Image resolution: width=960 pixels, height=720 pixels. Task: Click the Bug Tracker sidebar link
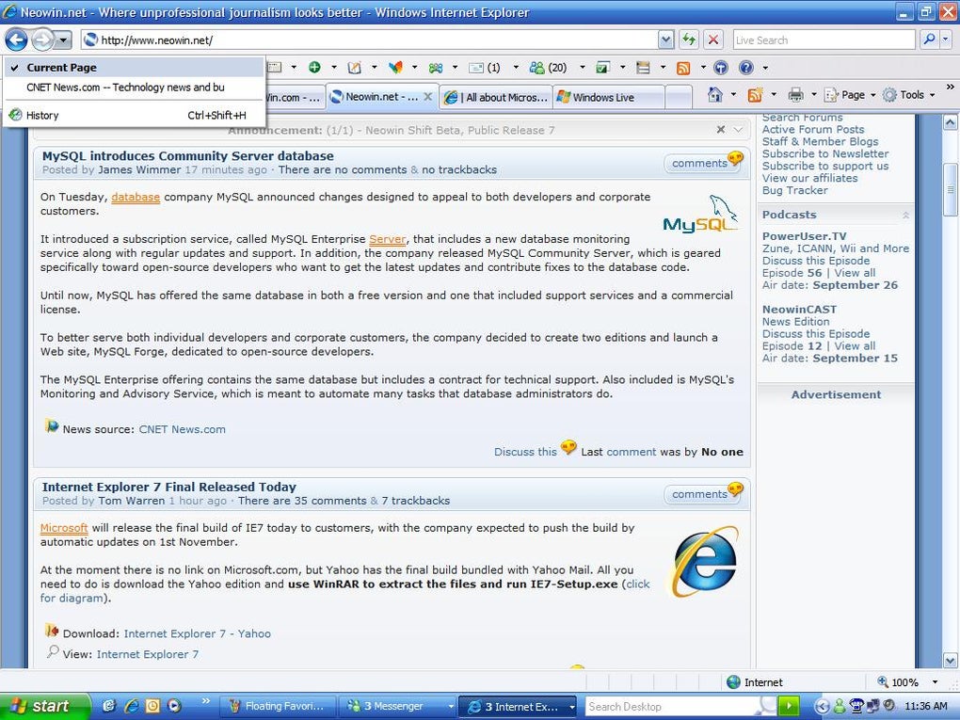794,190
